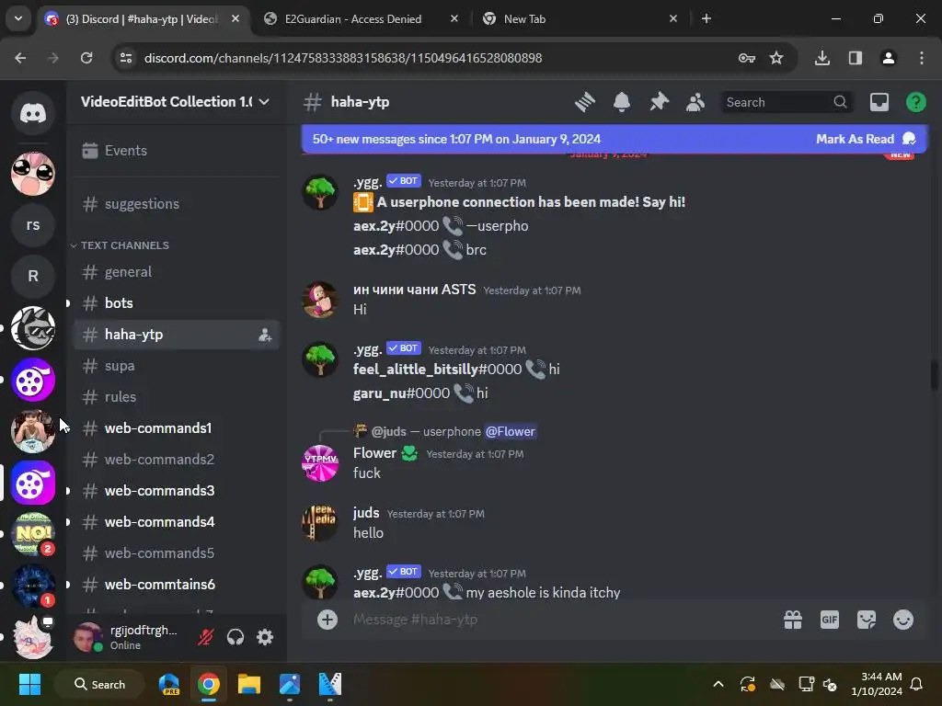Open the general channel
Viewport: 942px width, 706px height.
click(x=177, y=272)
